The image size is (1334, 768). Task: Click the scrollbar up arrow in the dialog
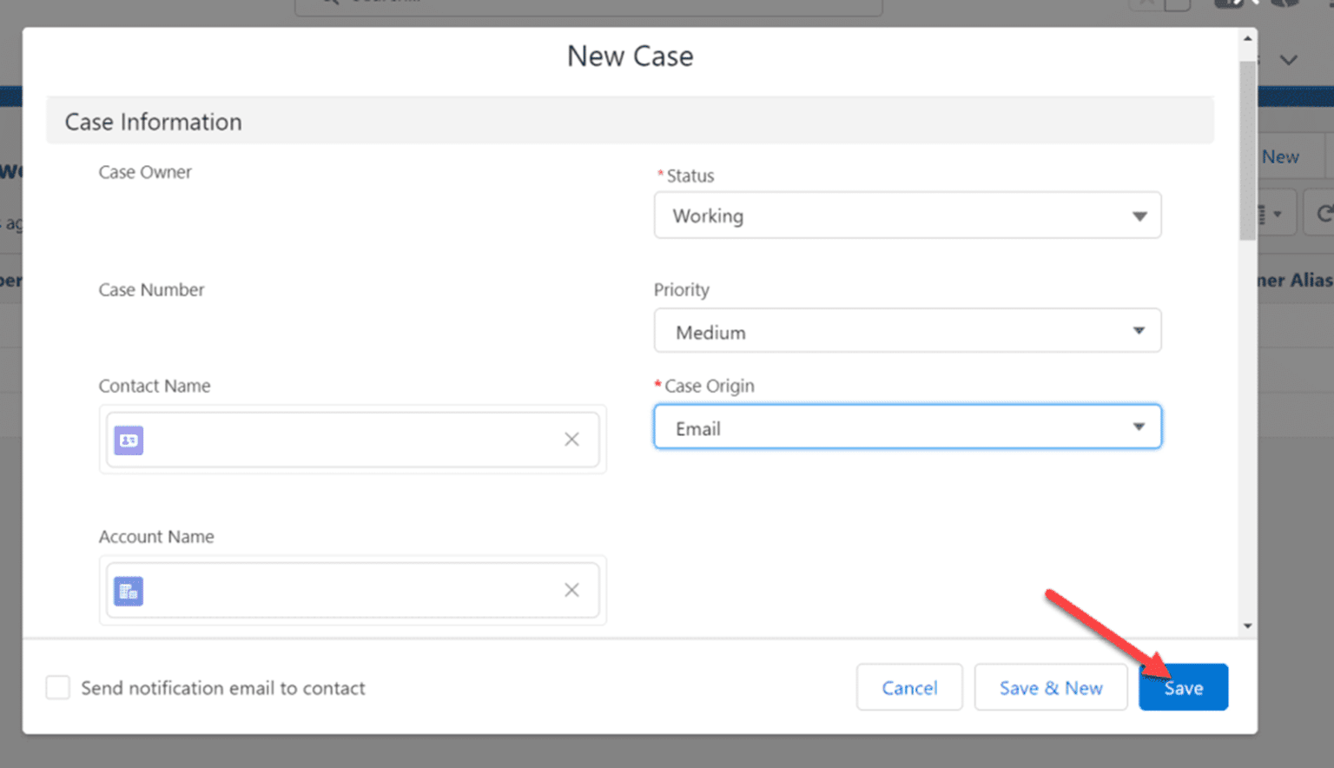(1247, 36)
